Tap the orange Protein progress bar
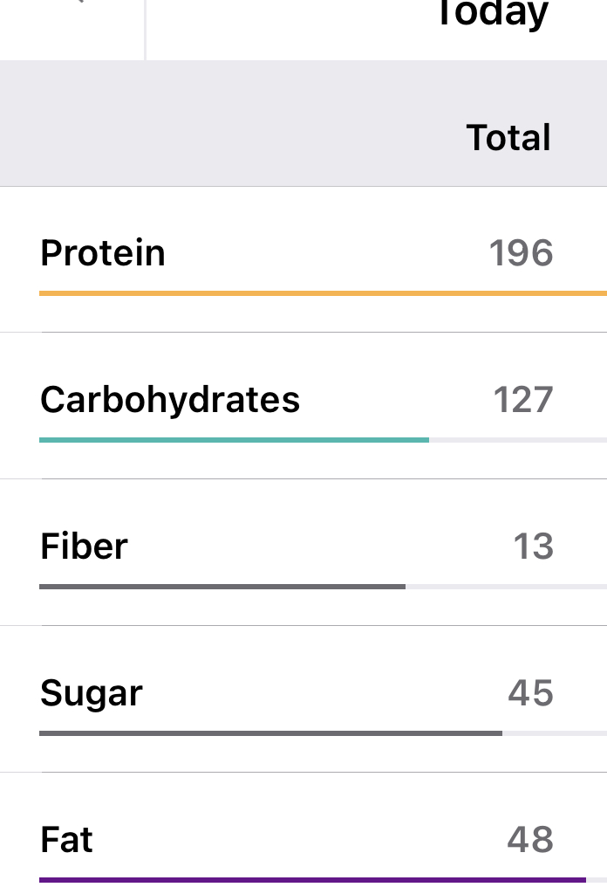The height and width of the screenshot is (894, 607). 323,293
